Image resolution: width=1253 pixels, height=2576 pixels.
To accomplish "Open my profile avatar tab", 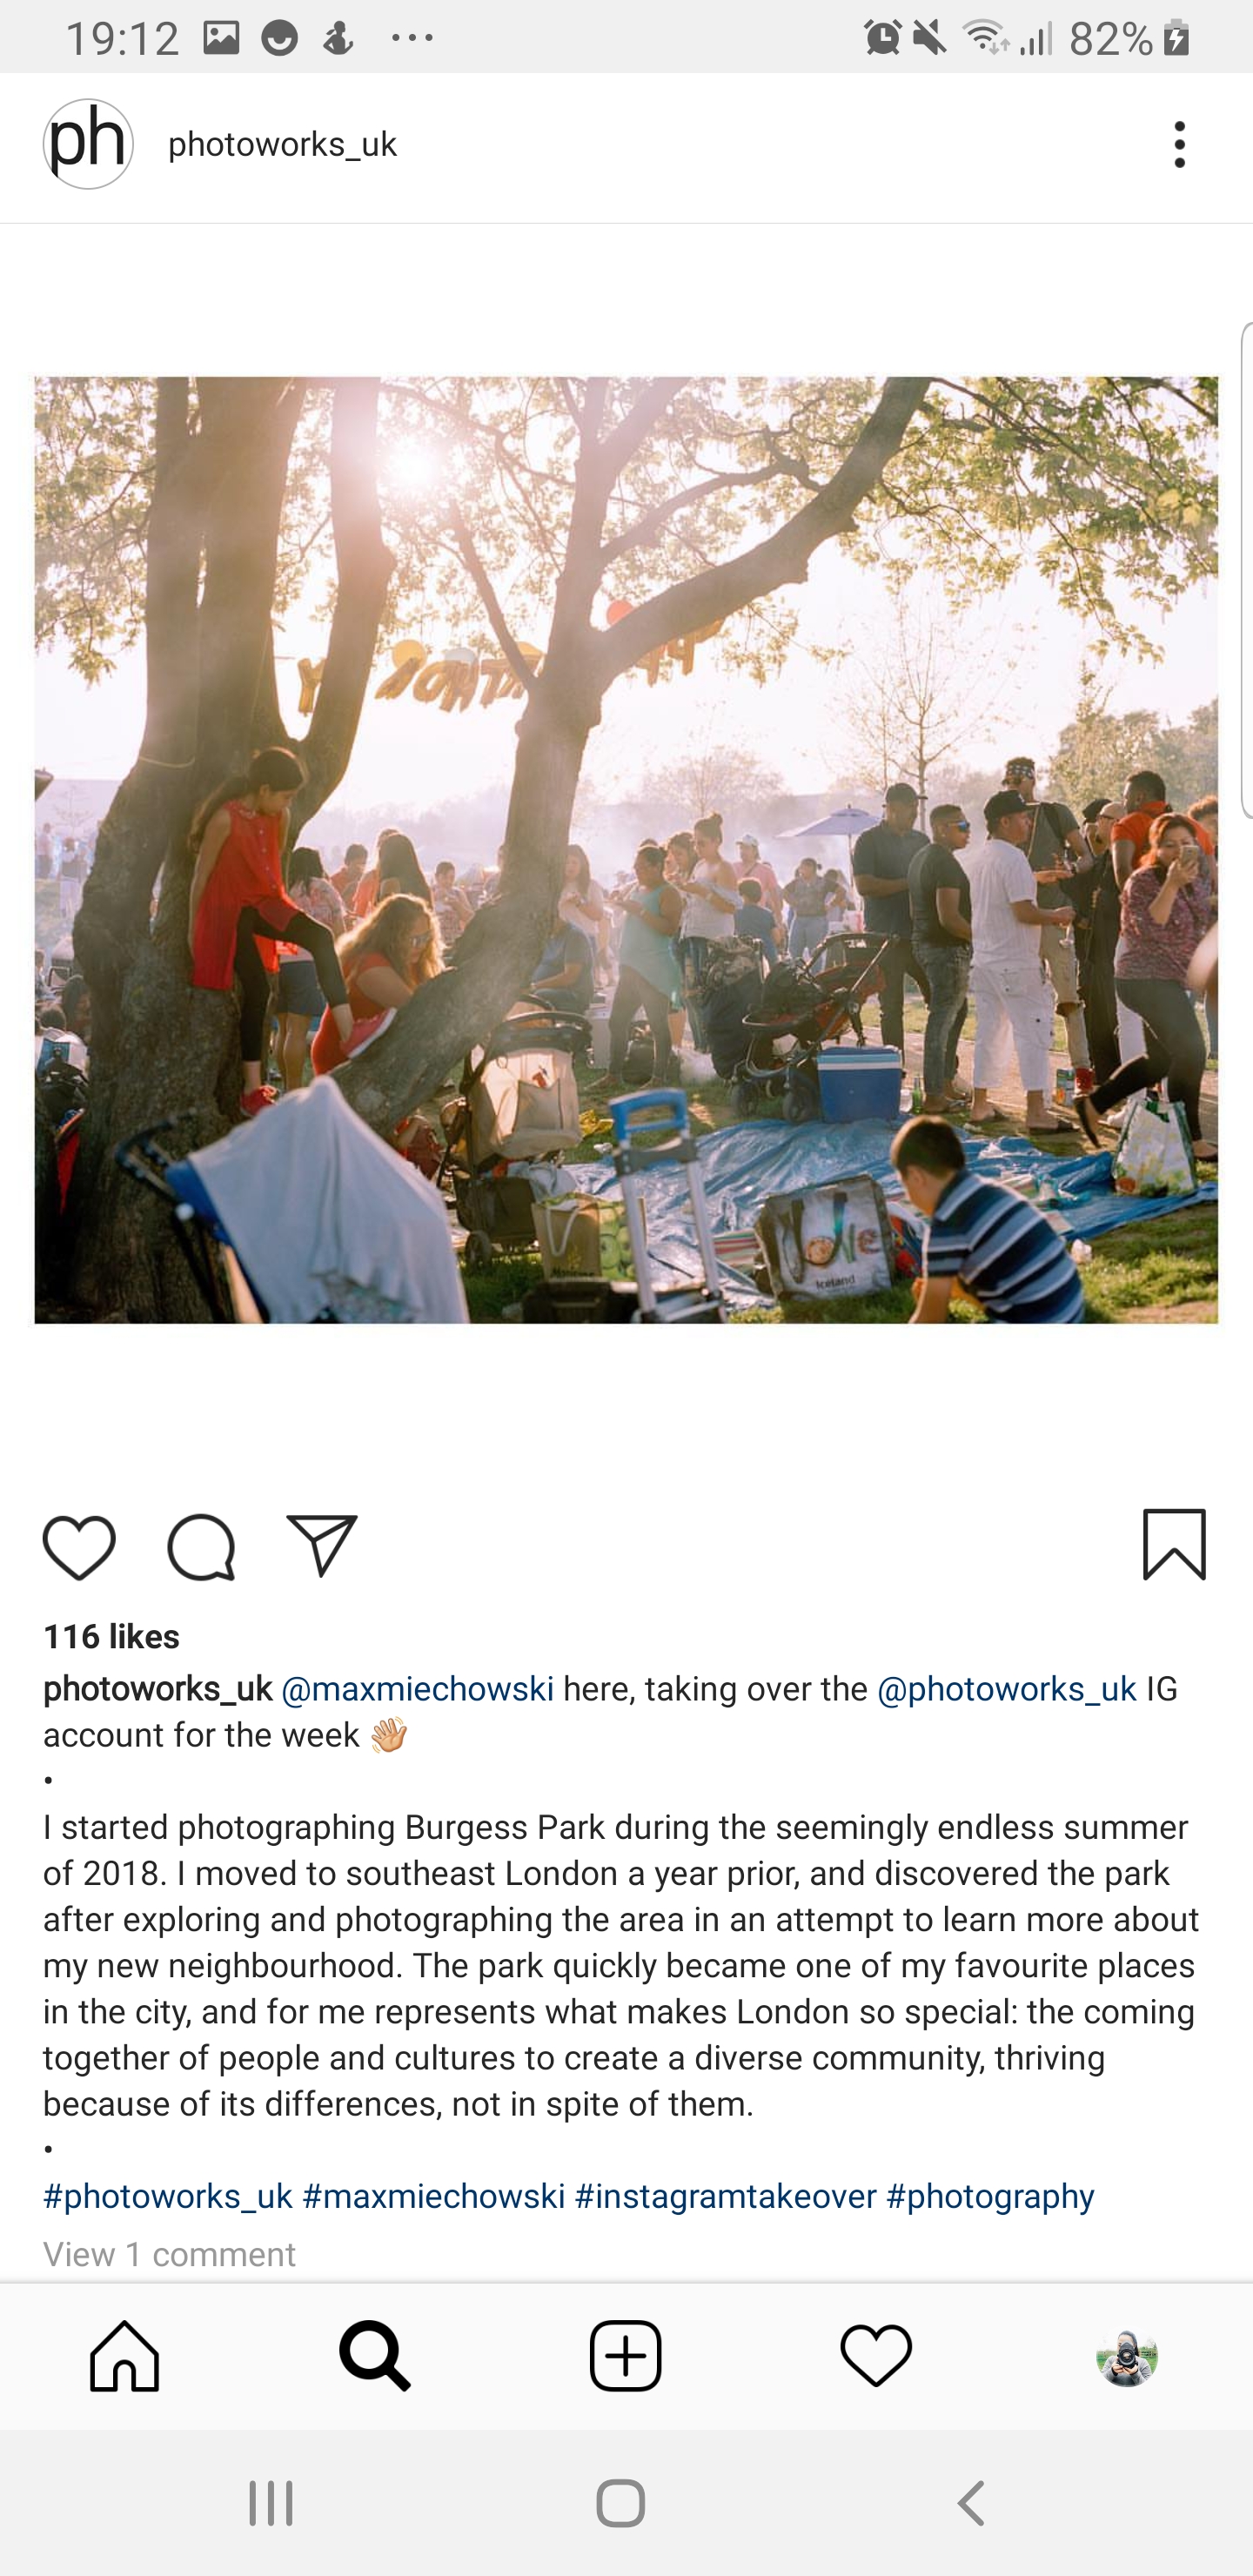I will click(1127, 2357).
